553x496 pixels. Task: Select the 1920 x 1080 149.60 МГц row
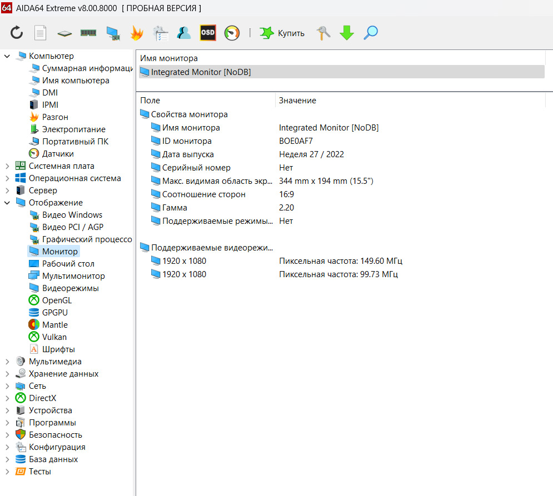[341, 261]
